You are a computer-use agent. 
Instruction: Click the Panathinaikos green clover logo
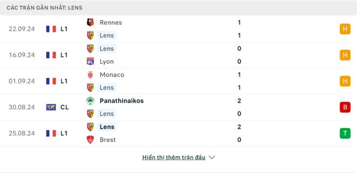[91, 101]
